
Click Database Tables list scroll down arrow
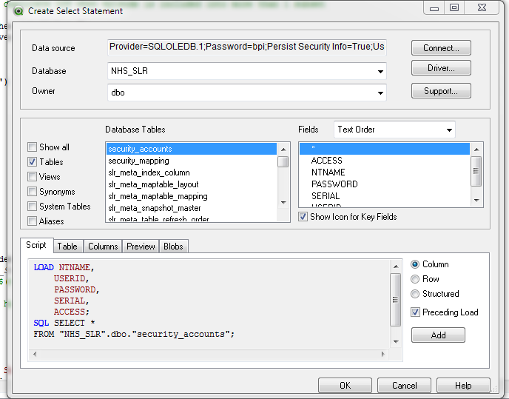click(283, 202)
